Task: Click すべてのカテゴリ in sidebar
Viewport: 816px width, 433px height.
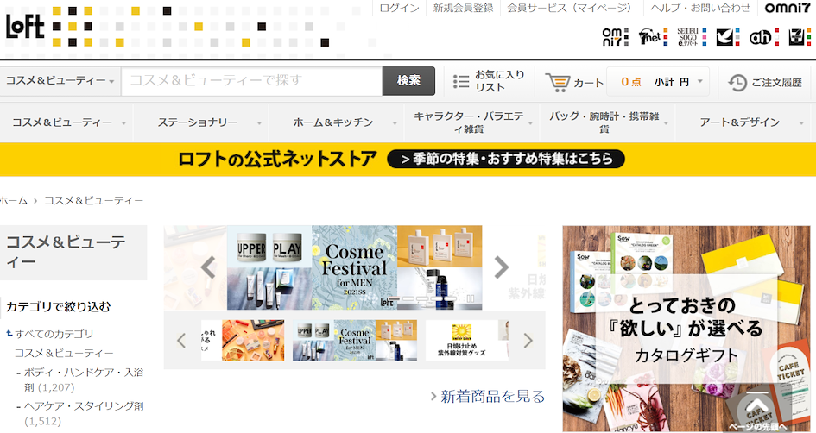Action: (54, 334)
